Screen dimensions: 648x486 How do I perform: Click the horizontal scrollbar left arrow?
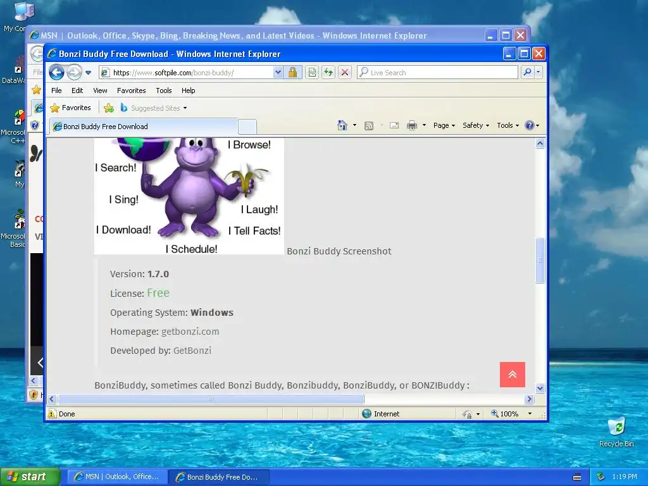52,399
